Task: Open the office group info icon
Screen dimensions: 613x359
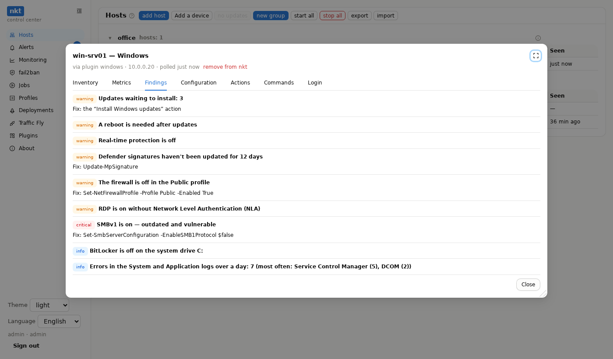Action: 538,38
